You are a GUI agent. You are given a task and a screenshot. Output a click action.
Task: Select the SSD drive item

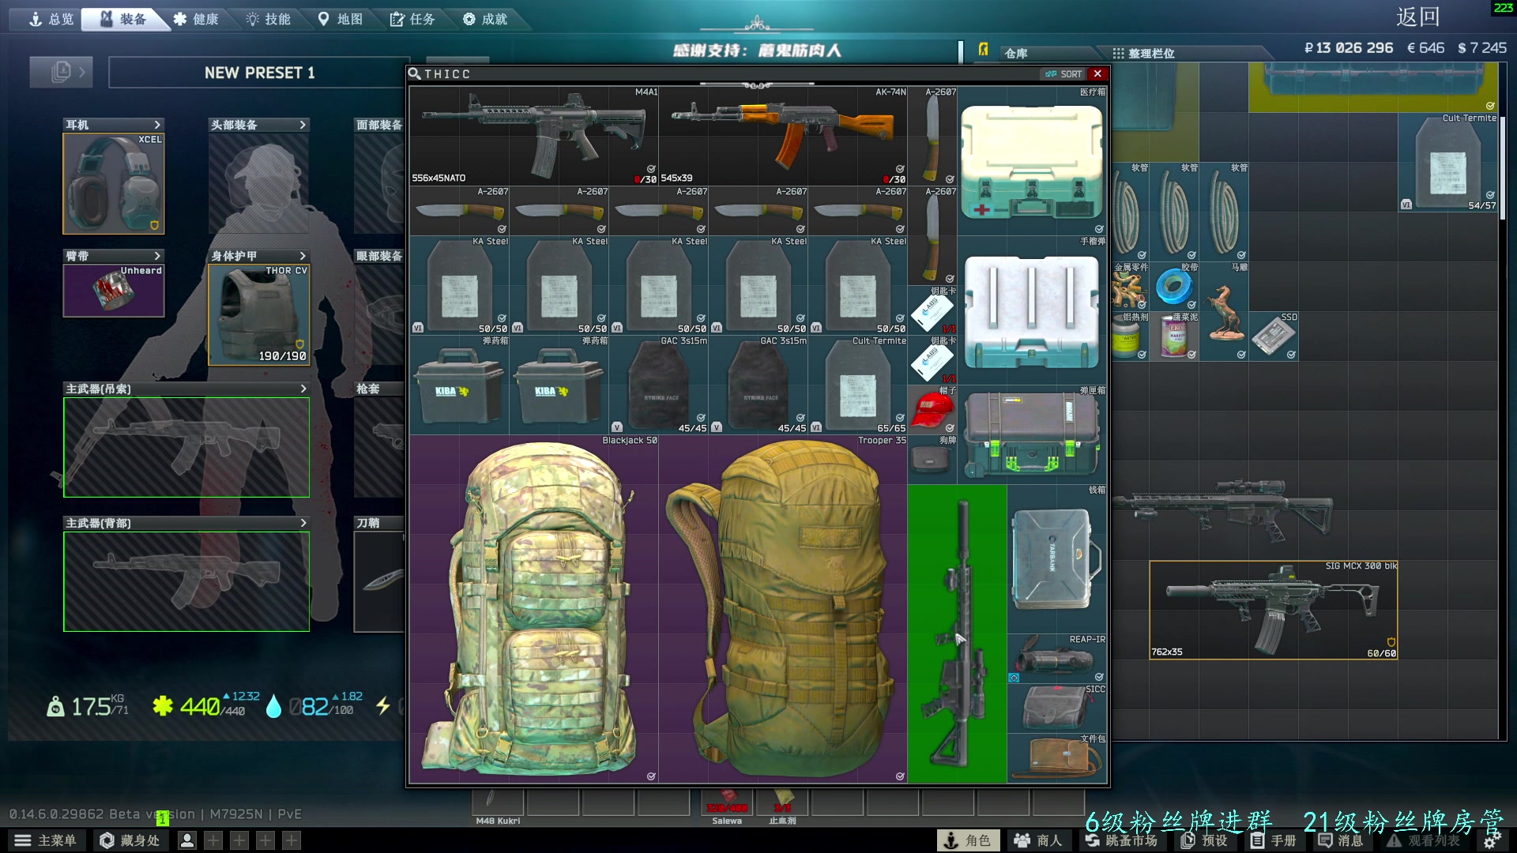click(x=1274, y=336)
